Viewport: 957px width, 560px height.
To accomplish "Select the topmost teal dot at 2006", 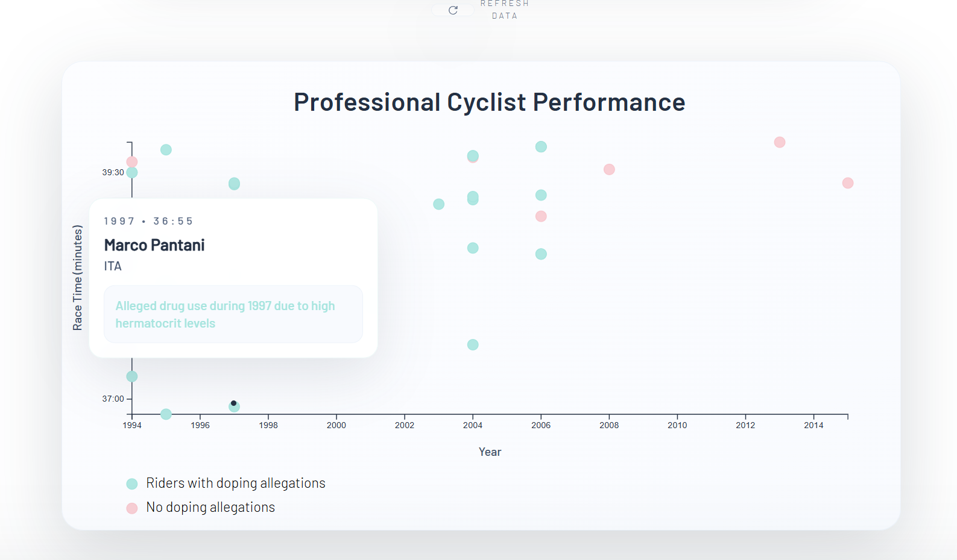I will point(541,147).
